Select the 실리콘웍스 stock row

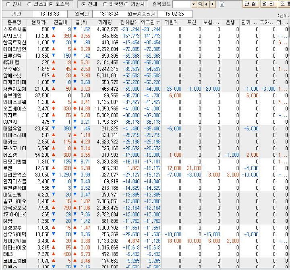145,175
